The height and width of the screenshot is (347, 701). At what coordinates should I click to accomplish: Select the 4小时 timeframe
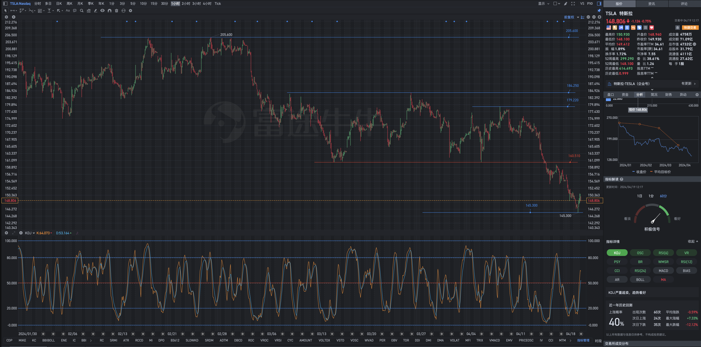[207, 4]
